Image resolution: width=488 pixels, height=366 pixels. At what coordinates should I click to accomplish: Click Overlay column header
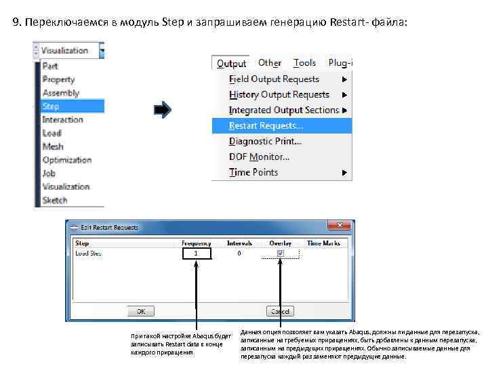280,243
